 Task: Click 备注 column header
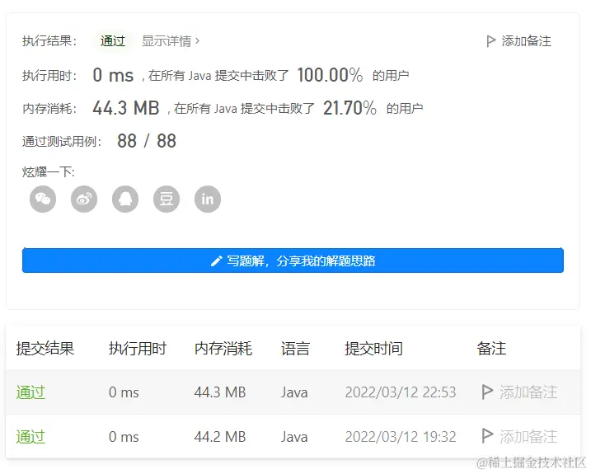pos(491,348)
